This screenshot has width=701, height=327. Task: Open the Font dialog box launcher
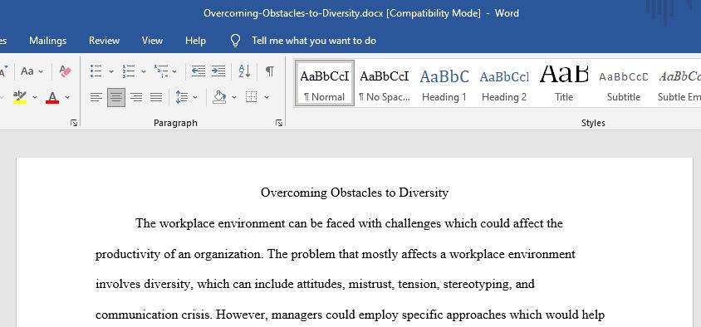pos(74,123)
